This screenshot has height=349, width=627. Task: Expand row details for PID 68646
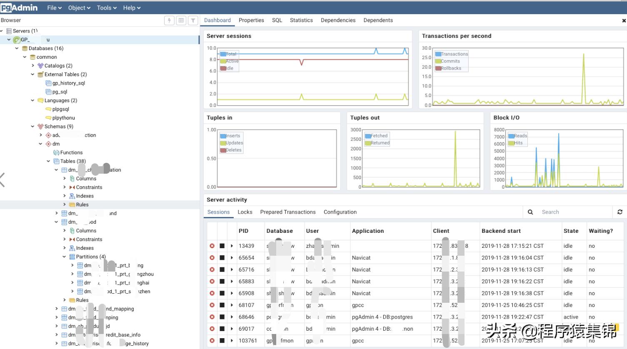232,317
